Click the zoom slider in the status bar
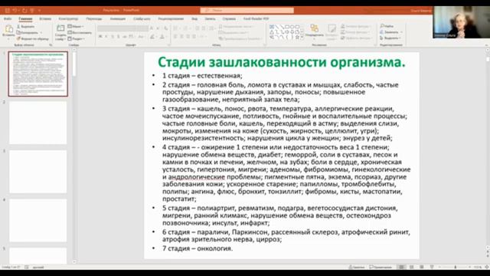Viewport: 490px width, 276px height. click(455, 268)
